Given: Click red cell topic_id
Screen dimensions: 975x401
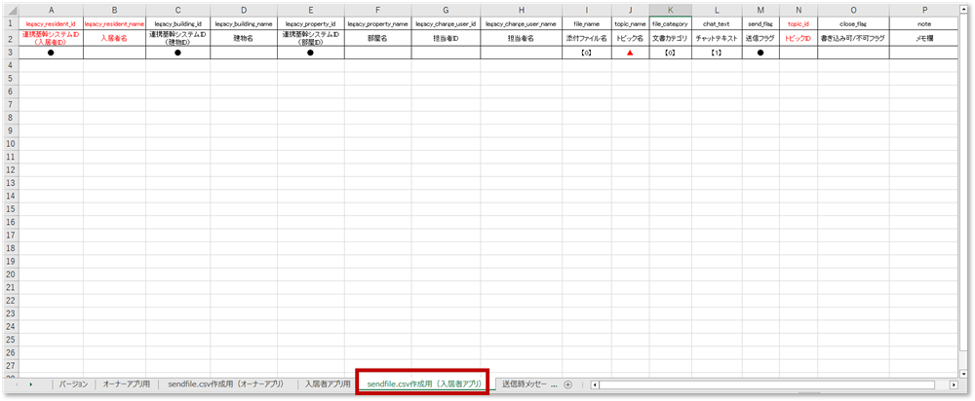Looking at the screenshot, I should click(799, 23).
